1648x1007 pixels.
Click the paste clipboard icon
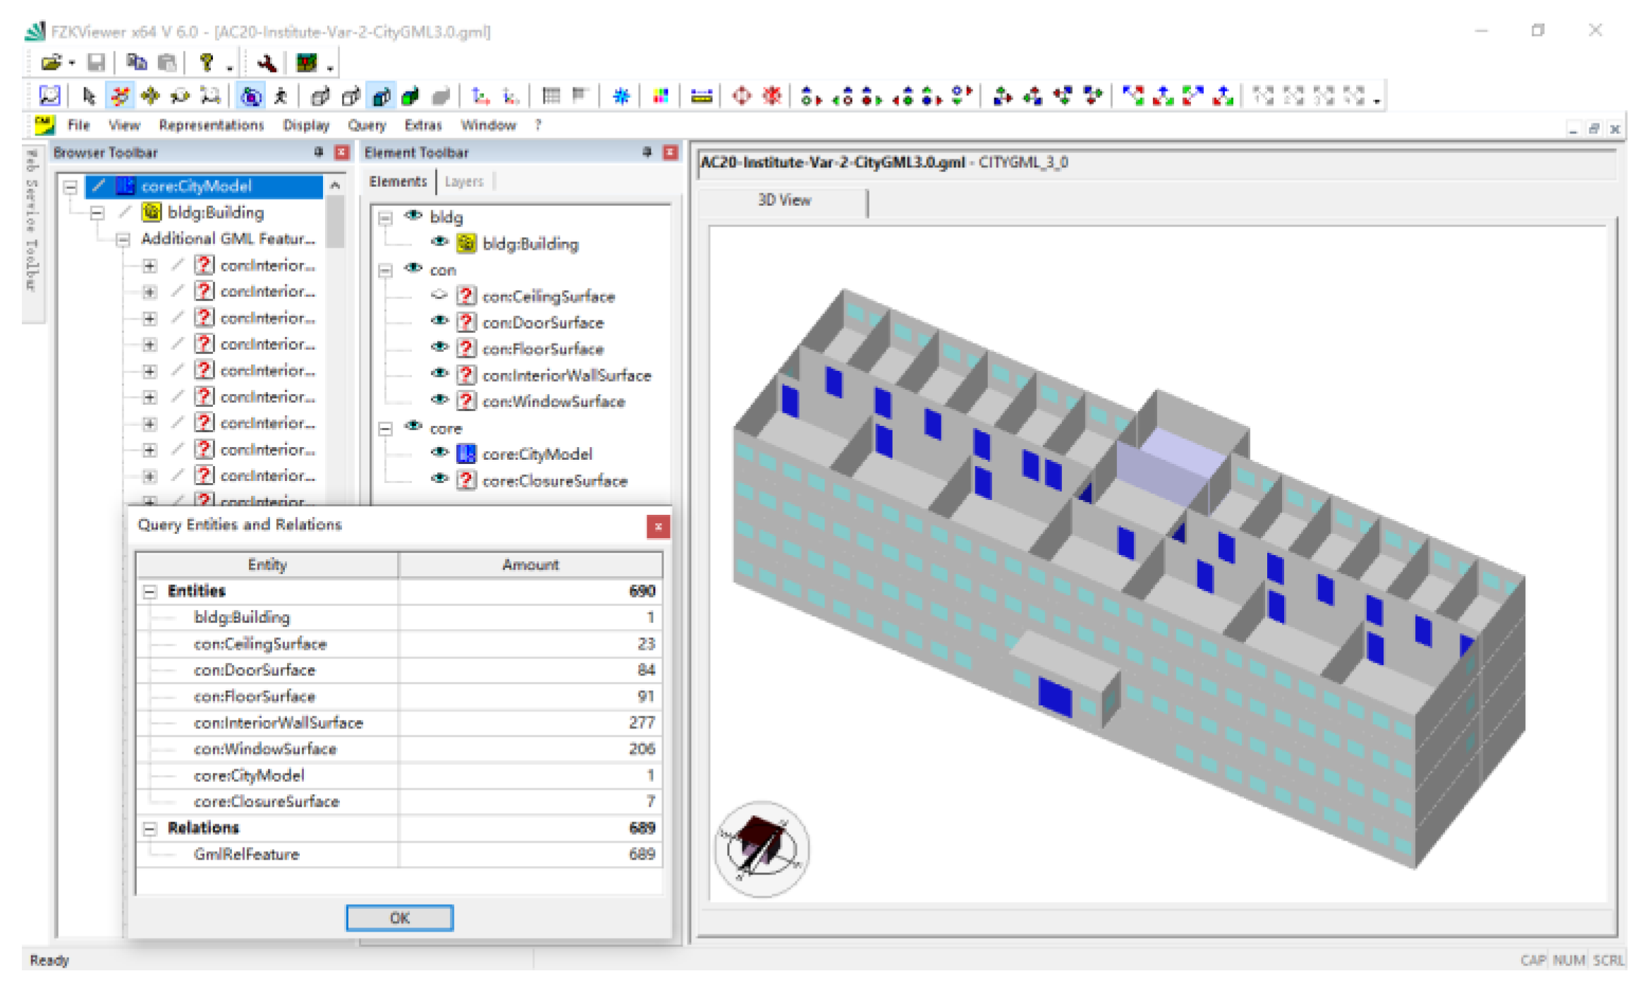(x=166, y=63)
